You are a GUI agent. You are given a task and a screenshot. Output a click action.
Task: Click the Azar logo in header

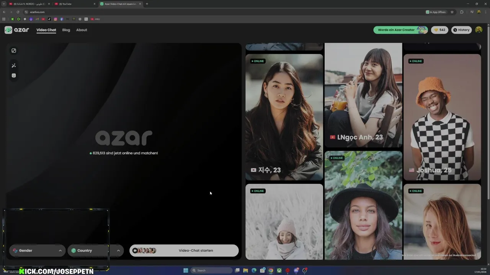pos(17,30)
